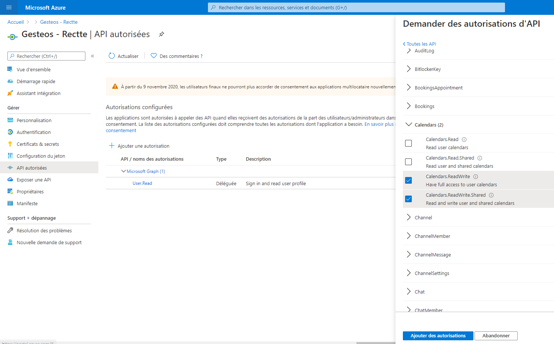Check the Calendars.Read checkbox
This screenshot has height=344, width=554.
coord(408,143)
